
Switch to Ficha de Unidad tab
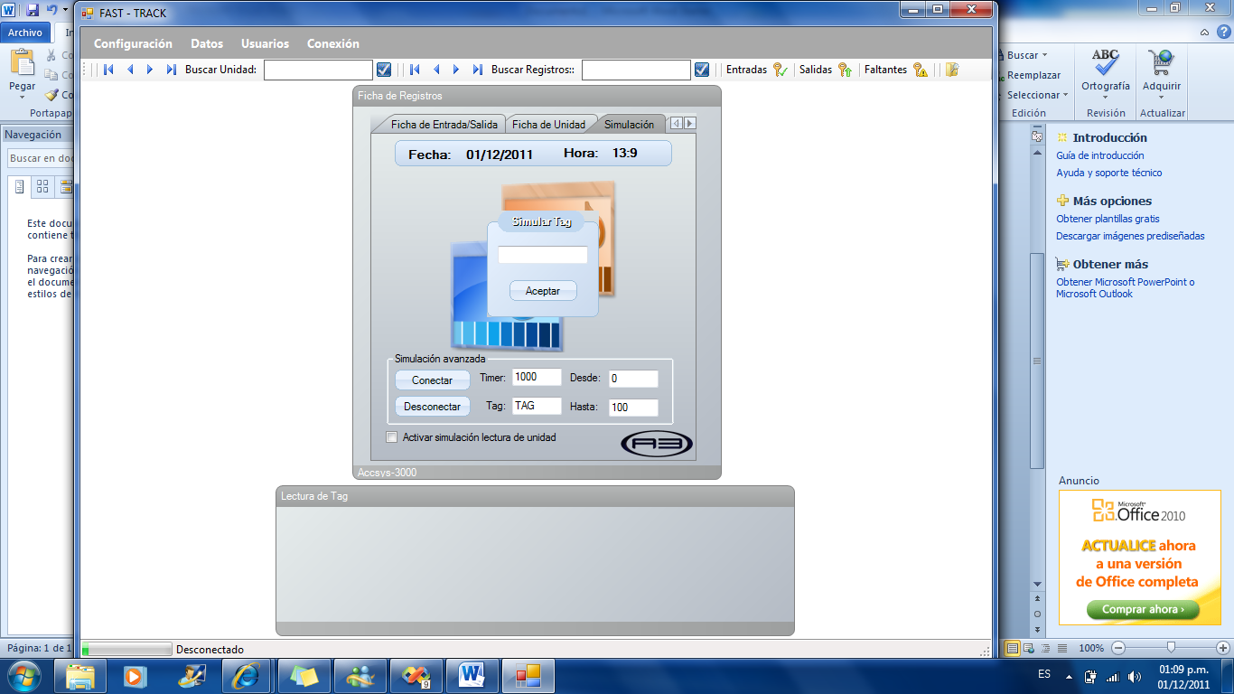(x=548, y=125)
